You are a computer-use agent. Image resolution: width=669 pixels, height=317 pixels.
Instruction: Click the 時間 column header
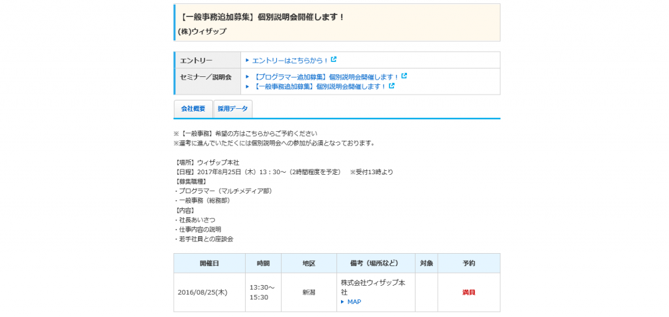pyautogui.click(x=263, y=264)
